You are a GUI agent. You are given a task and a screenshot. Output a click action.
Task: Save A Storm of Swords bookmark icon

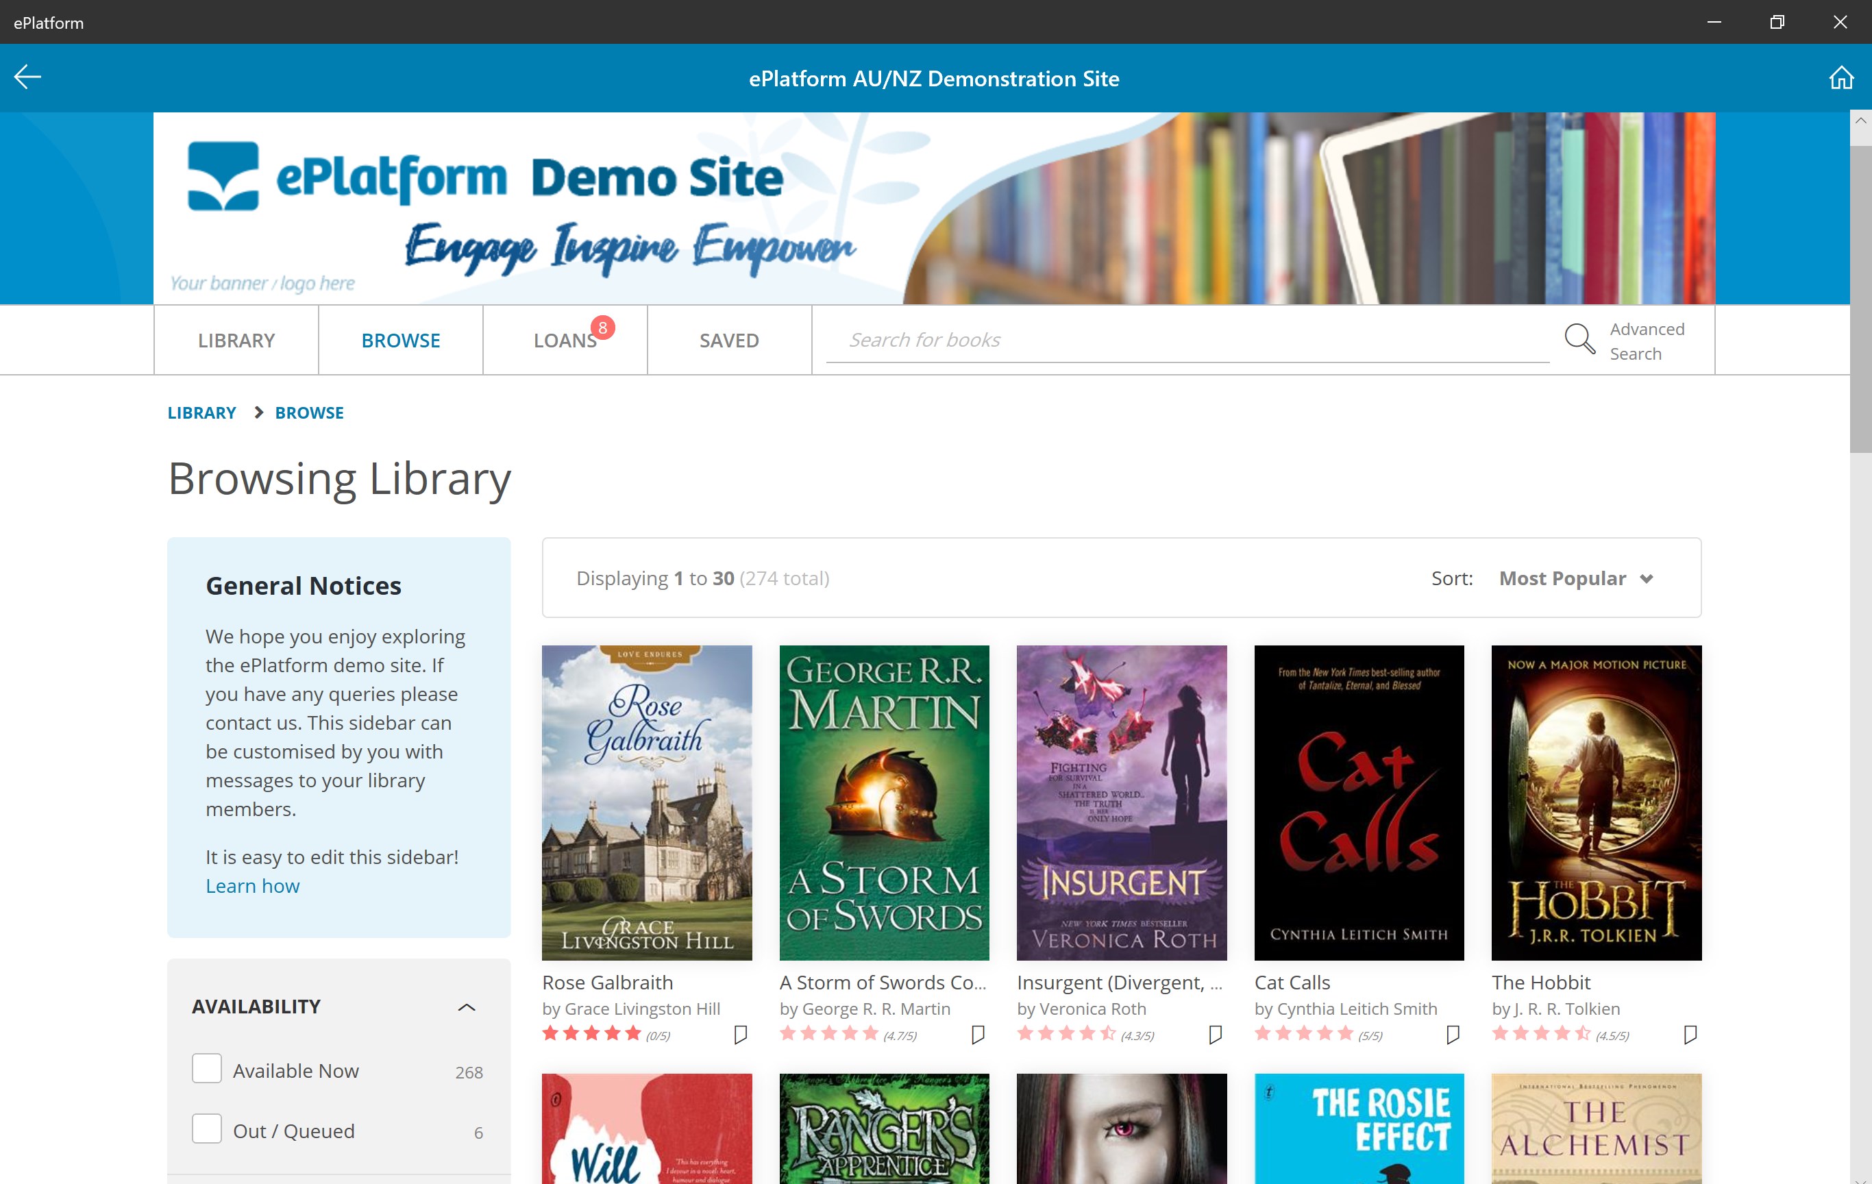(x=978, y=1034)
